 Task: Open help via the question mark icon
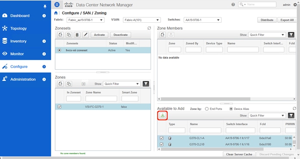click(233, 4)
